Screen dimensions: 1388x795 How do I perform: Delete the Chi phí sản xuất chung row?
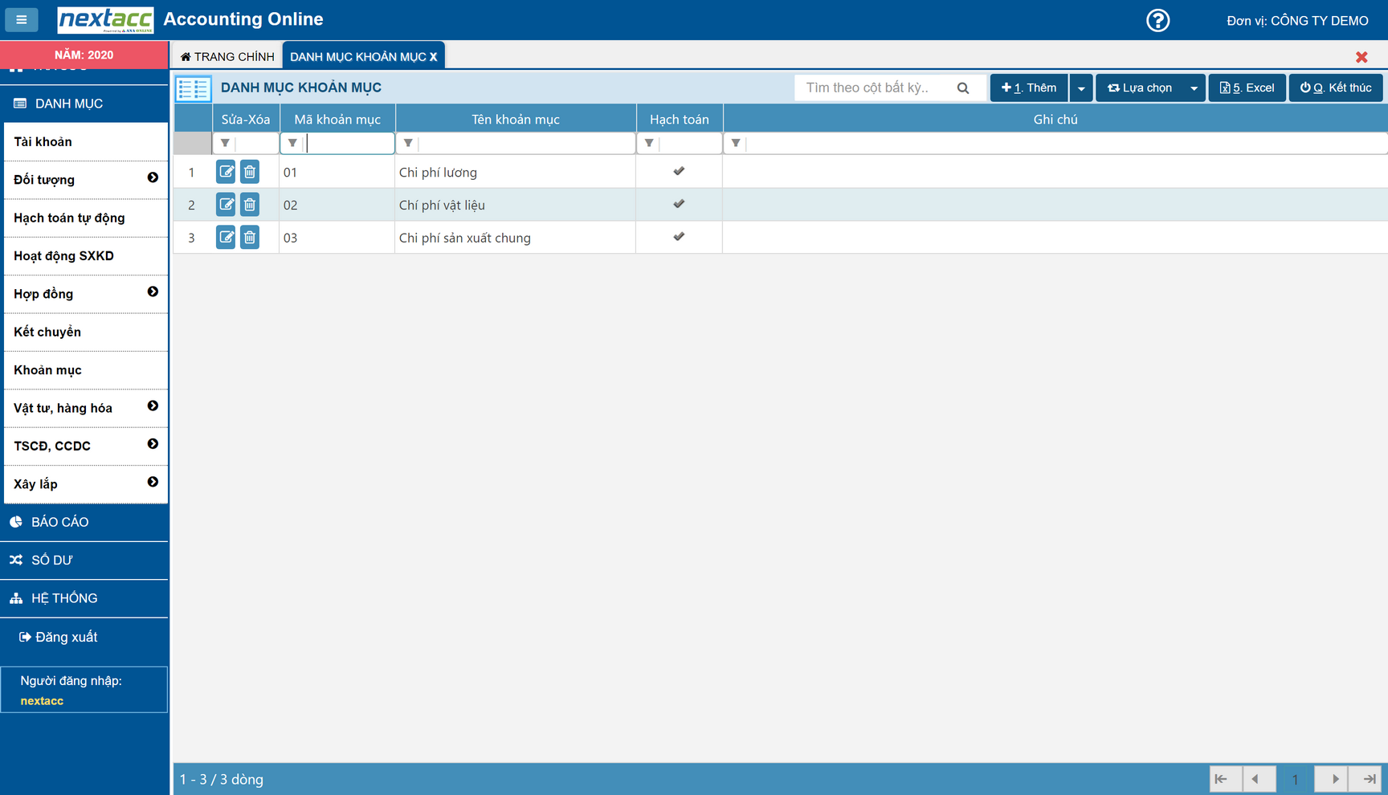(x=250, y=238)
